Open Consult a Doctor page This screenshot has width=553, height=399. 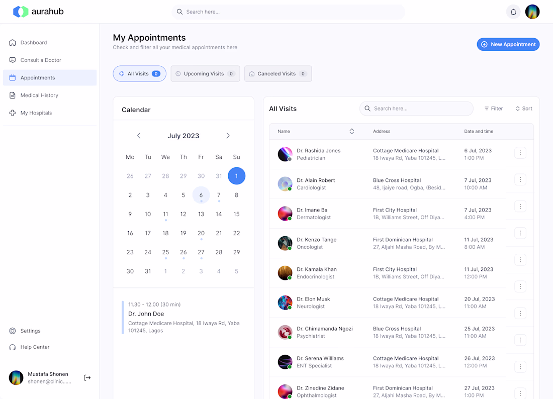tap(50, 60)
